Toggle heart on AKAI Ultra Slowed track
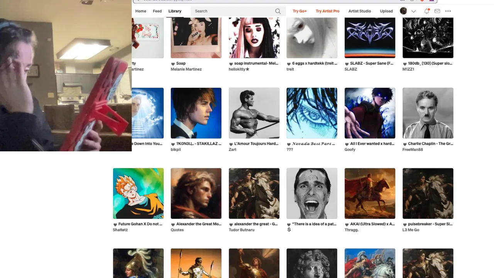The width and height of the screenshot is (494, 278). point(347,224)
